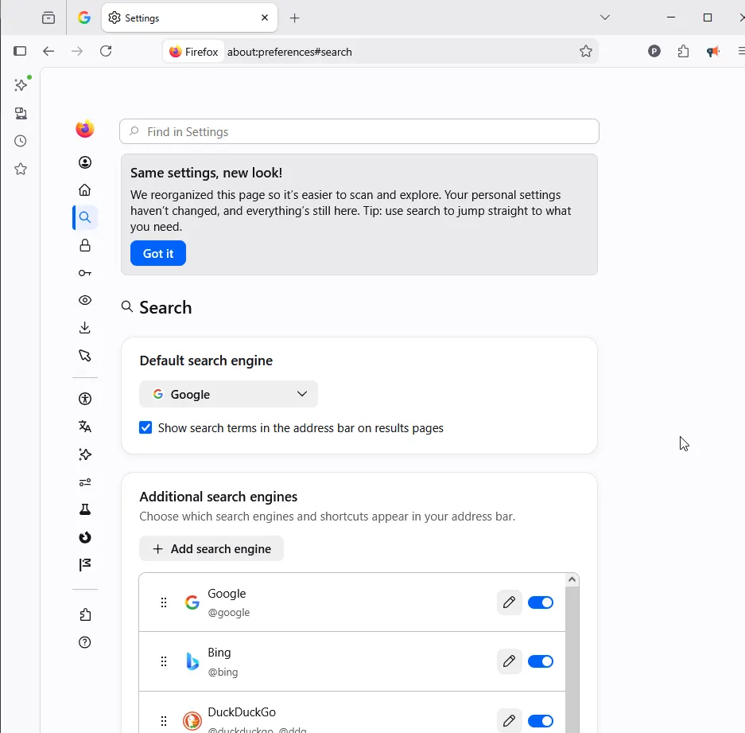
Task: Open the key passwords category in settings sidebar
Action: (x=85, y=273)
